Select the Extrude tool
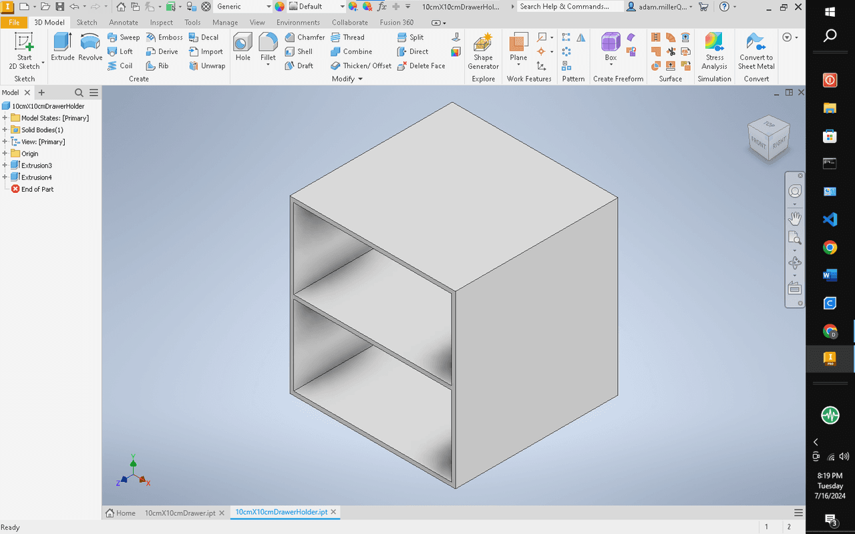Viewport: 855px width, 534px height. pyautogui.click(x=63, y=48)
